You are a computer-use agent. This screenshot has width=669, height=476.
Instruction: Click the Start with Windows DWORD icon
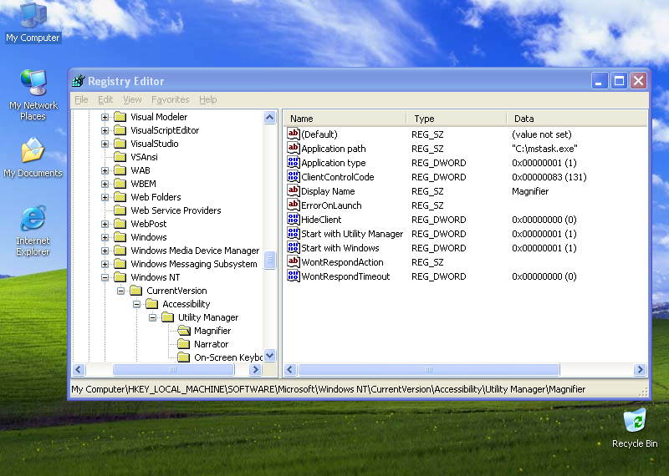coord(294,247)
